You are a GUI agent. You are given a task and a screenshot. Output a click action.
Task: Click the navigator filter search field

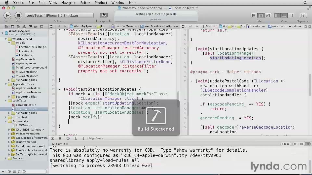[x=34, y=171]
